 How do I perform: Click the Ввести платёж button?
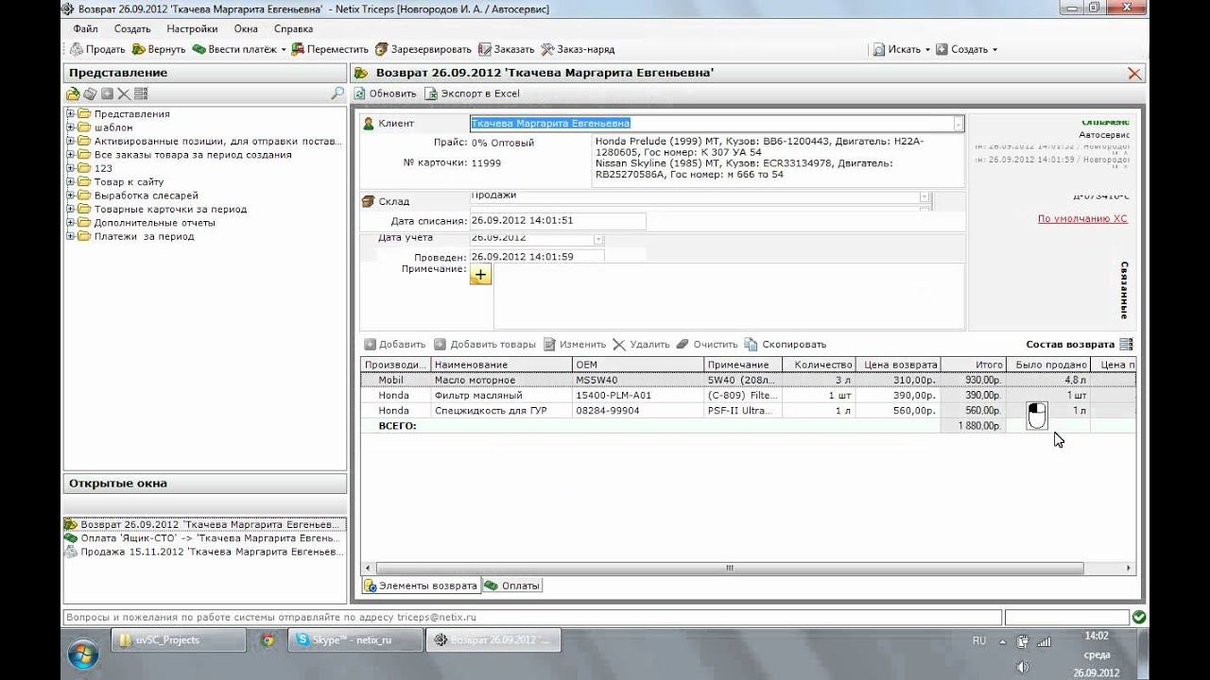(x=234, y=49)
